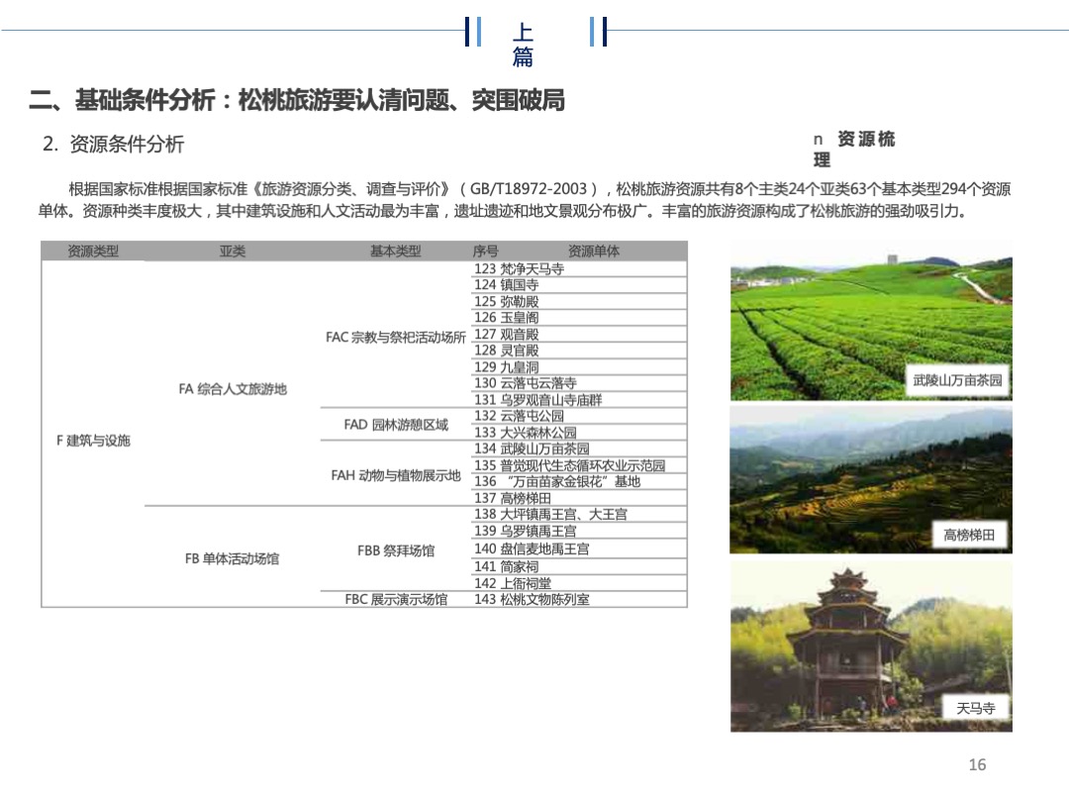This screenshot has width=1069, height=802.
Task: Click the FB 单体活动场馆 cell
Action: tap(232, 559)
